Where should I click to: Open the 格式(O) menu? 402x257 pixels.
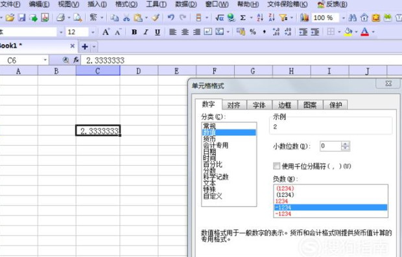[x=126, y=4]
